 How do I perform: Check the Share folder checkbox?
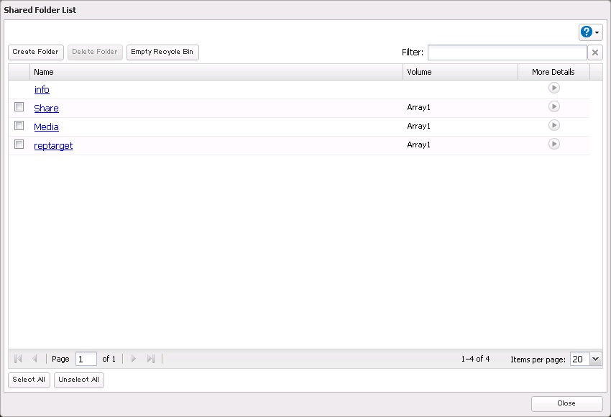pos(19,107)
